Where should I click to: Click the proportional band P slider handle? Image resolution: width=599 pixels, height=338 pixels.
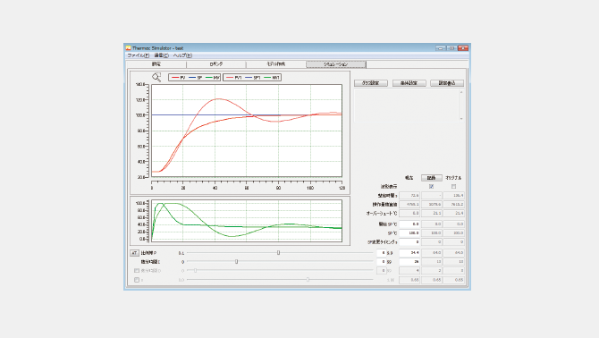(278, 252)
